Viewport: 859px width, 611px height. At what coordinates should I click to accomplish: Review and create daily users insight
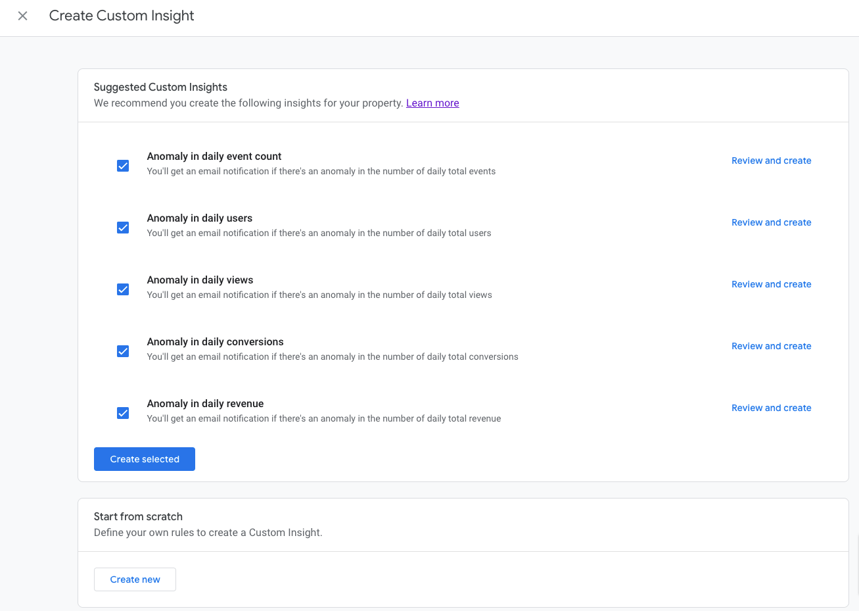click(771, 222)
